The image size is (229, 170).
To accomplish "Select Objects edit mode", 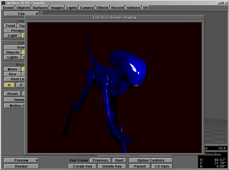I will [x=12, y=52].
